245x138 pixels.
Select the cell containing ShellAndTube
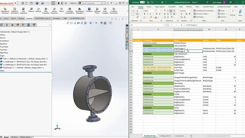188,43
